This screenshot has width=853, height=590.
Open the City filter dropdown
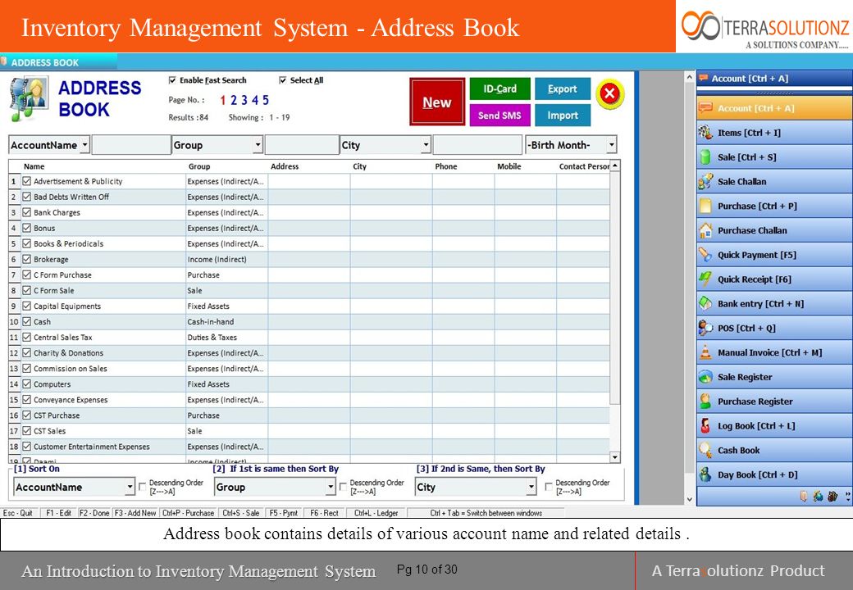coord(426,145)
